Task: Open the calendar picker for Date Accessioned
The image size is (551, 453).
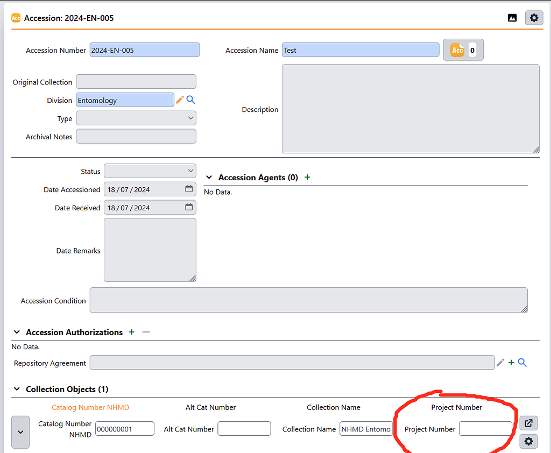Action: click(188, 189)
